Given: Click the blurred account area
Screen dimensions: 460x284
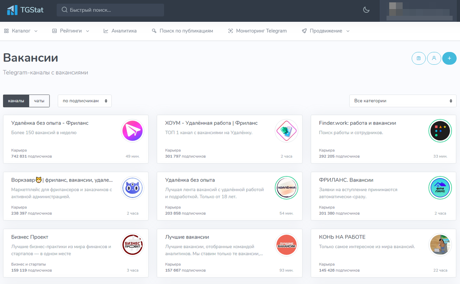Looking at the screenshot, I should pos(420,11).
